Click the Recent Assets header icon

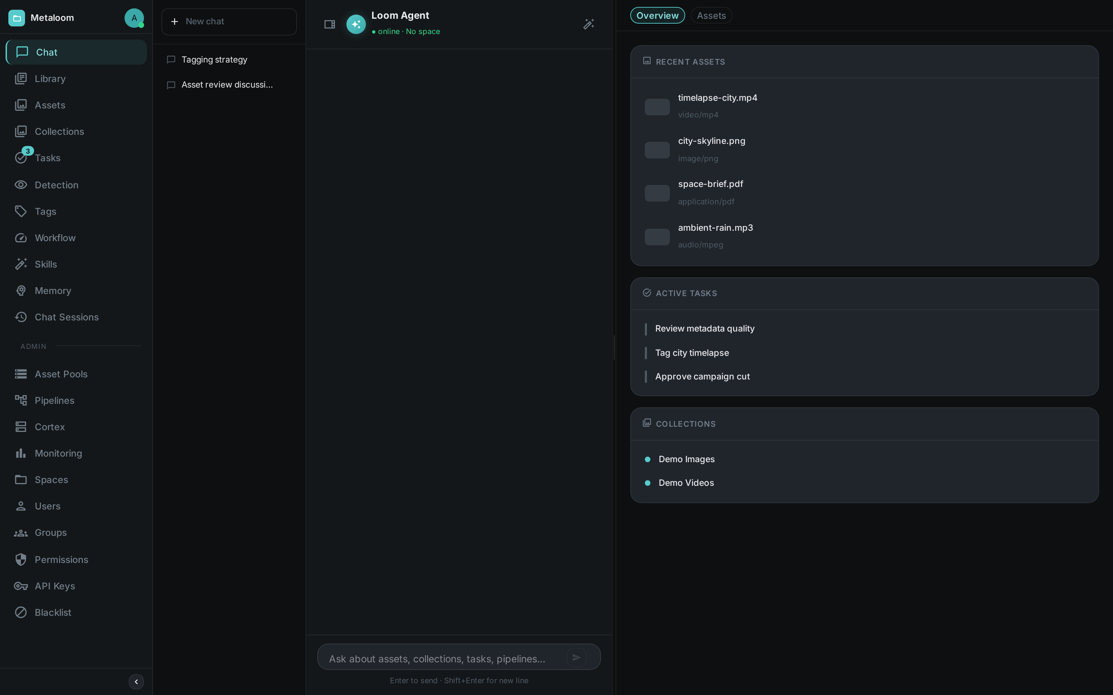[x=647, y=61]
